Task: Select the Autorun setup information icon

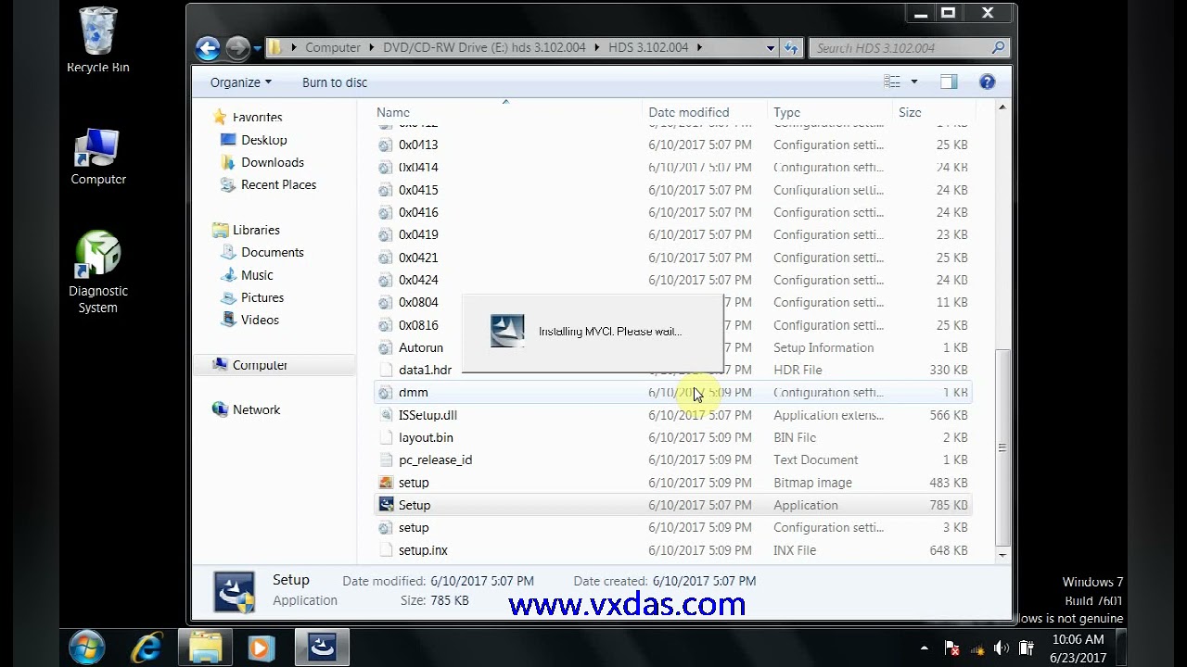Action: click(386, 347)
